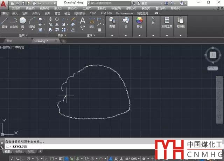
Task: Select the Polyline (多段线) tool
Action: (x=14, y=21)
